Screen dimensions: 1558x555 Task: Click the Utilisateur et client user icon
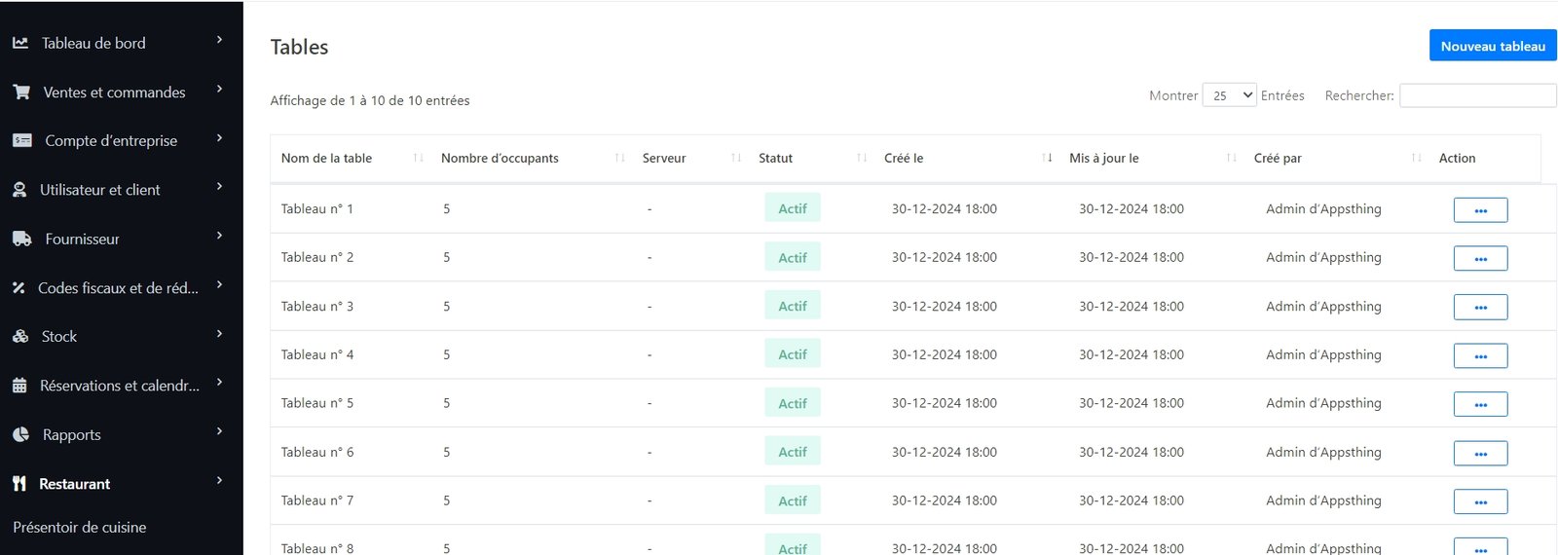coord(19,190)
